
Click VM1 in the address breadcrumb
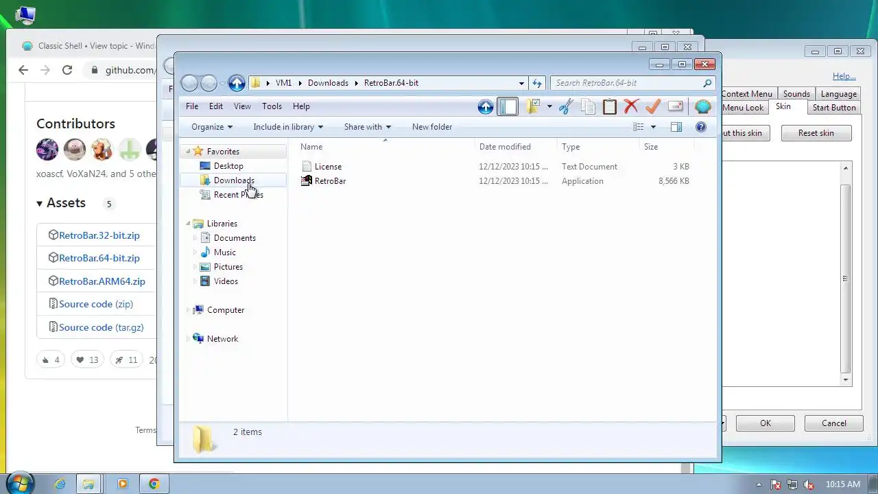tap(283, 83)
